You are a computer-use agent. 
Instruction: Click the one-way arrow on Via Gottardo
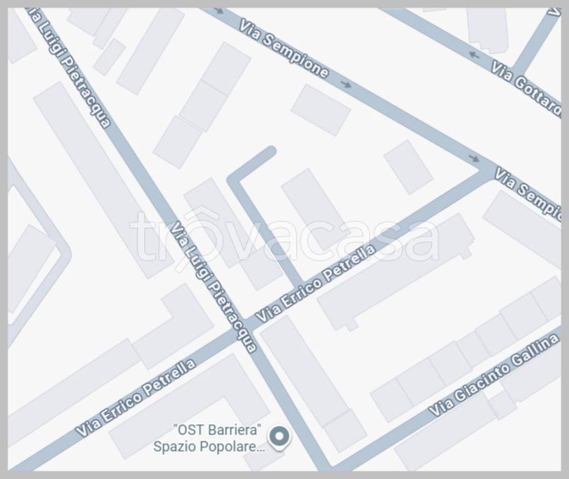[x=474, y=55]
